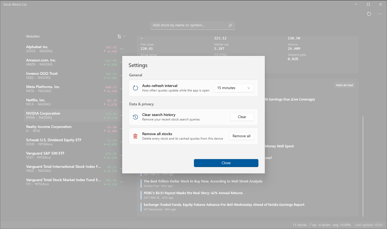Viewport: 387px width, 229px height.
Task: Click Mark all read button
Action: [x=344, y=85]
